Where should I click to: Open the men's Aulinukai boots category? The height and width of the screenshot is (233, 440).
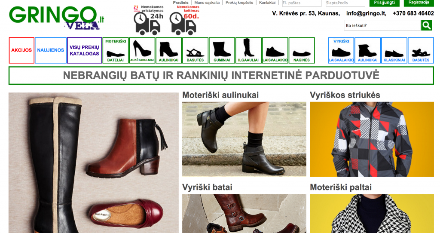pos(368,50)
